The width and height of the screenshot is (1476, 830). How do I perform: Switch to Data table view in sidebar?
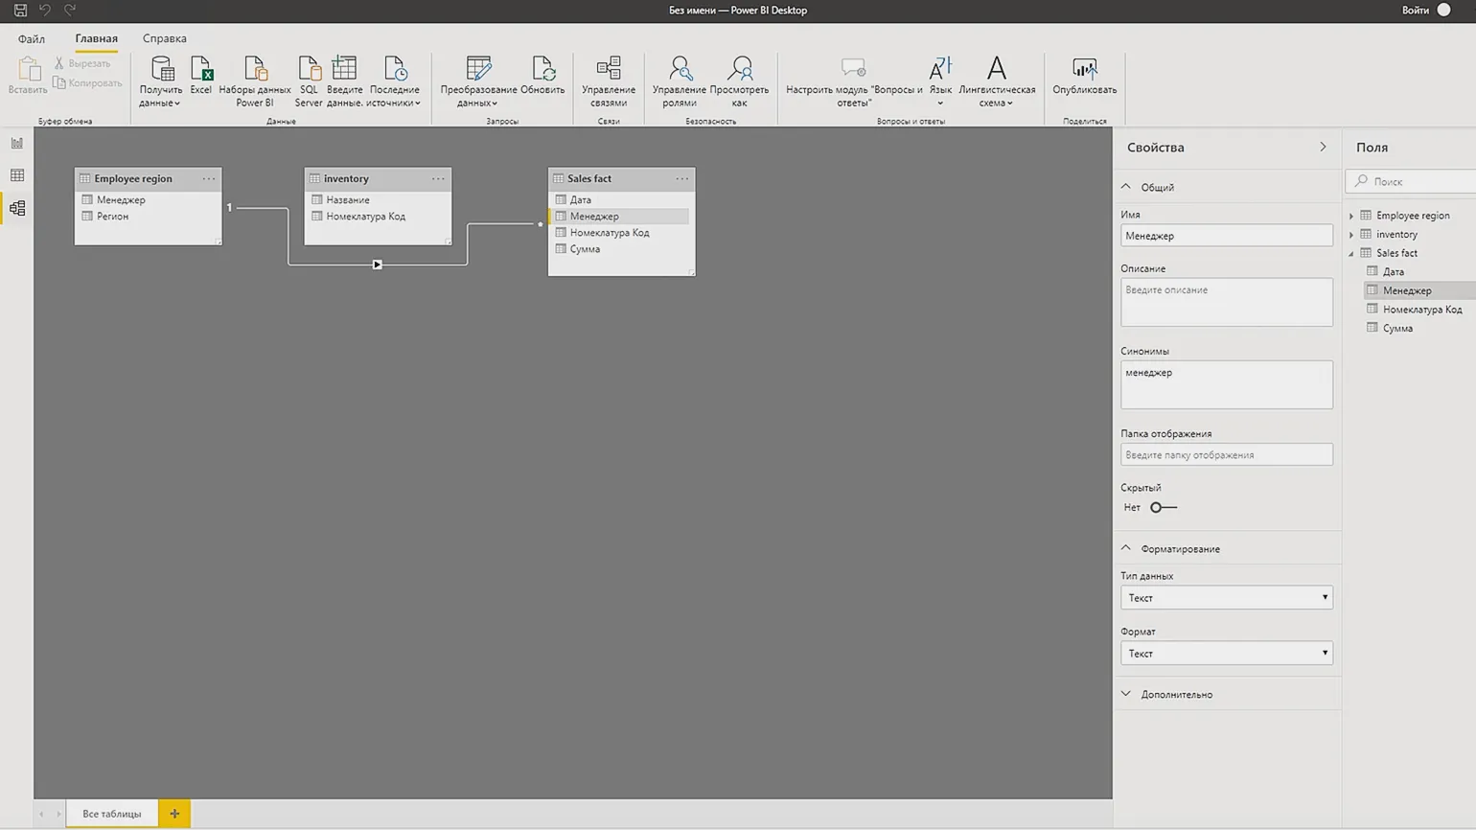[x=17, y=175]
